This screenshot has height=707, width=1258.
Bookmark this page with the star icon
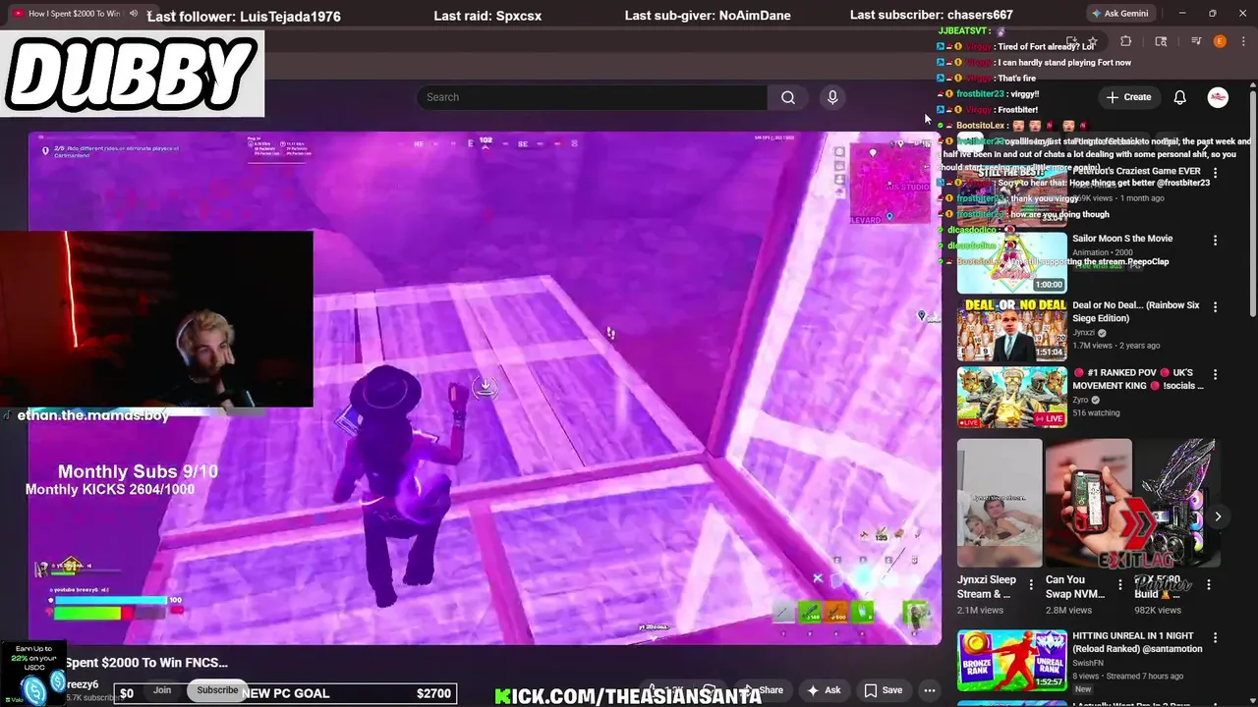coord(1093,41)
